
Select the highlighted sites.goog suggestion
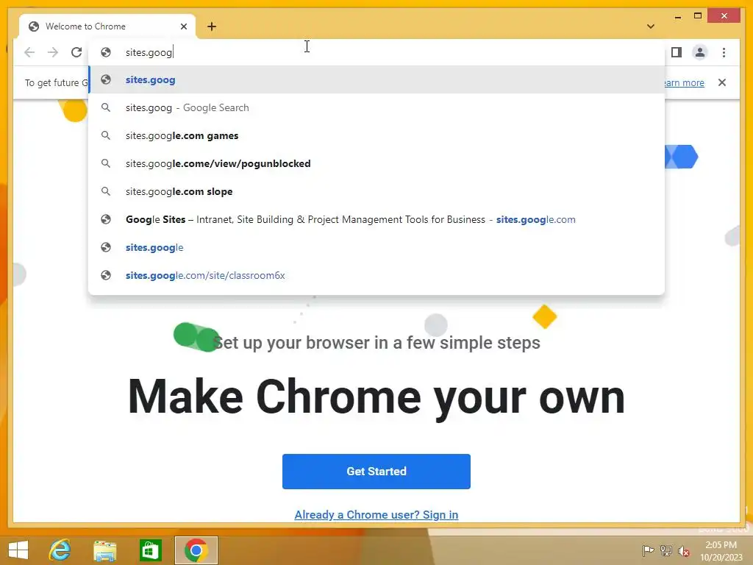click(376, 79)
